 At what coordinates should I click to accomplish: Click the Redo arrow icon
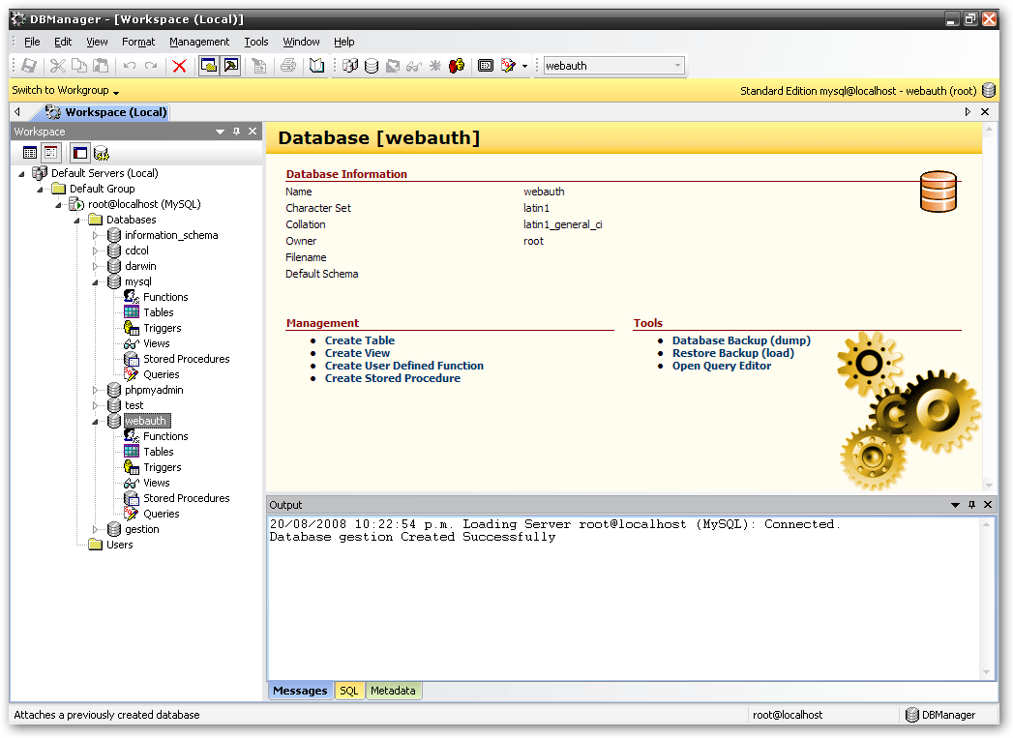(x=151, y=65)
